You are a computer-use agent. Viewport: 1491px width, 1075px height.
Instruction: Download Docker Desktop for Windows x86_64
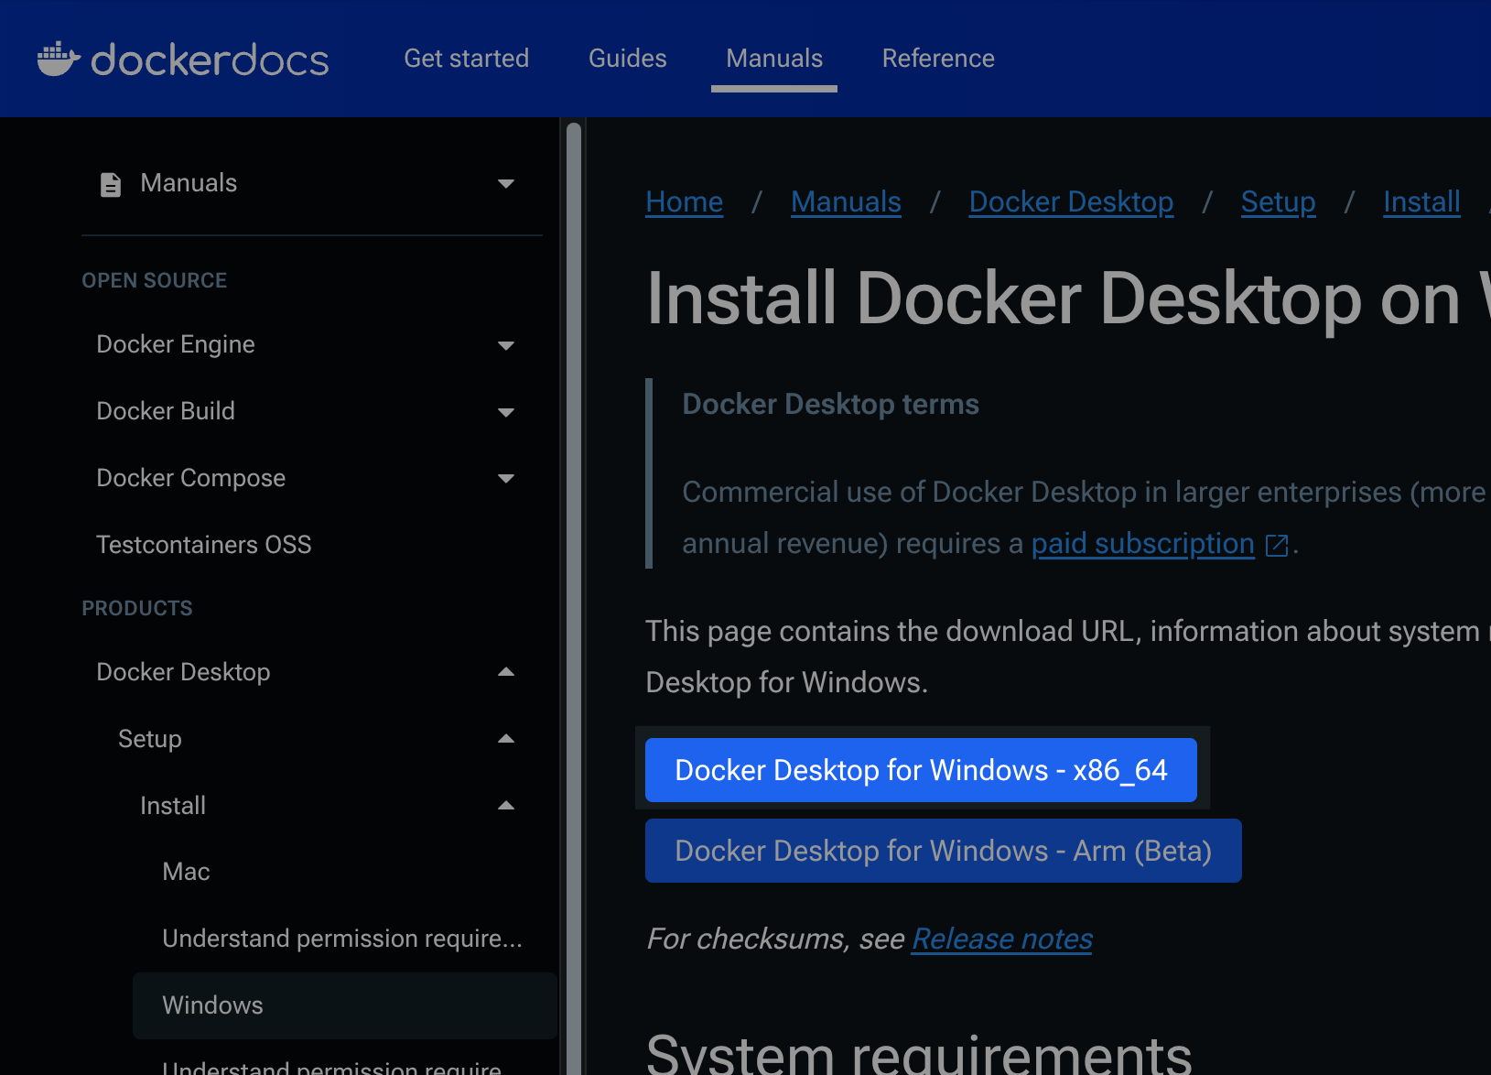coord(921,770)
